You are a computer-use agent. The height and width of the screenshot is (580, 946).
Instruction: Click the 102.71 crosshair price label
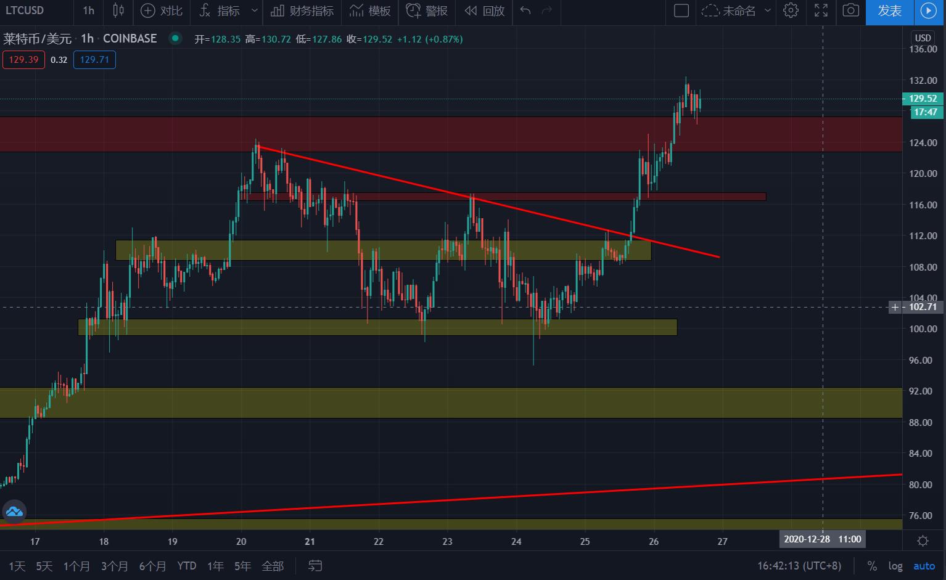point(923,307)
